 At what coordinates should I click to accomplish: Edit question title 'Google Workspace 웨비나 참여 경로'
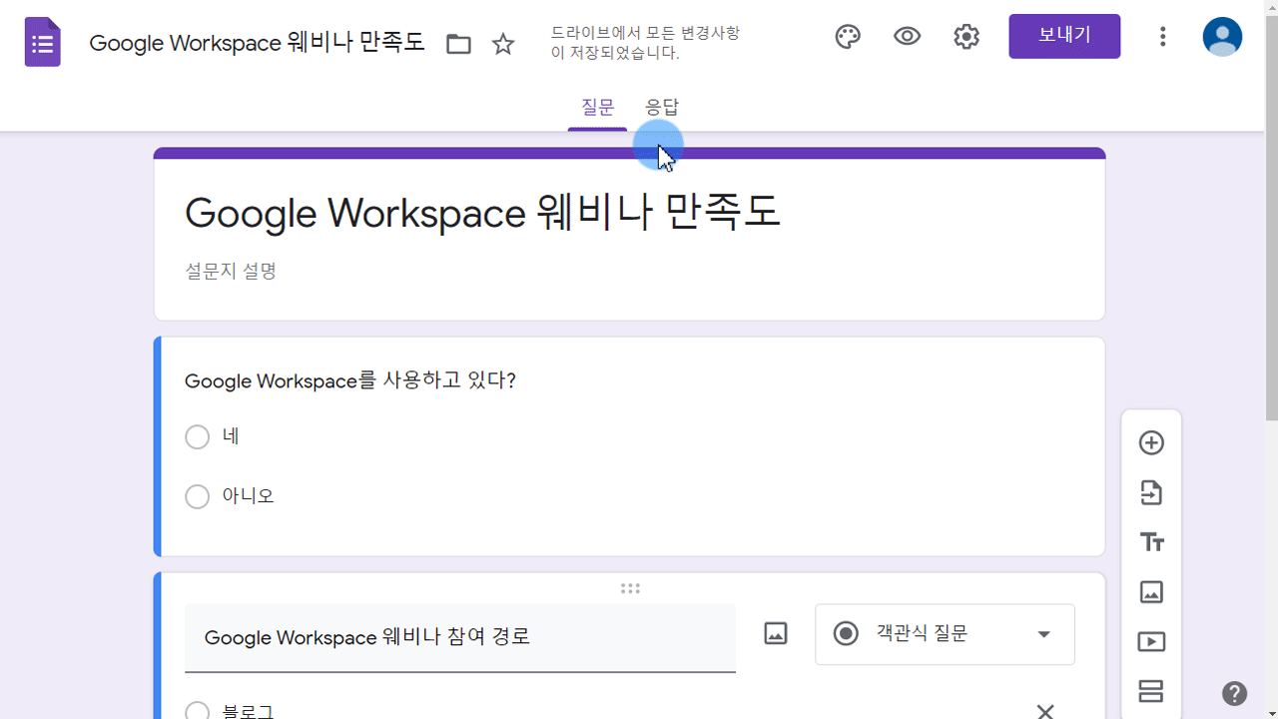[x=460, y=637]
